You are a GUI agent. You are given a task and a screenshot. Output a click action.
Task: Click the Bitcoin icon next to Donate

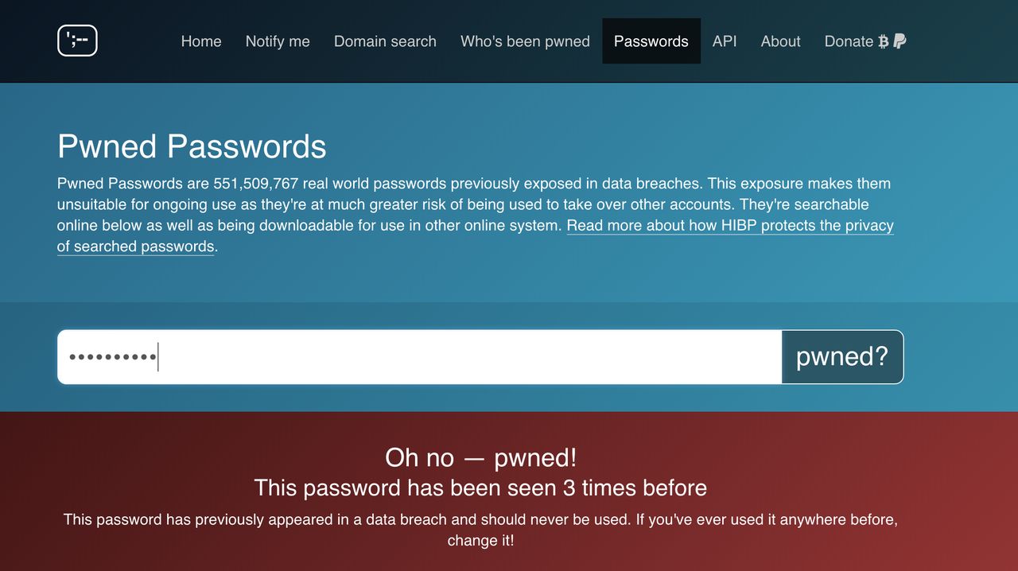[x=883, y=41]
